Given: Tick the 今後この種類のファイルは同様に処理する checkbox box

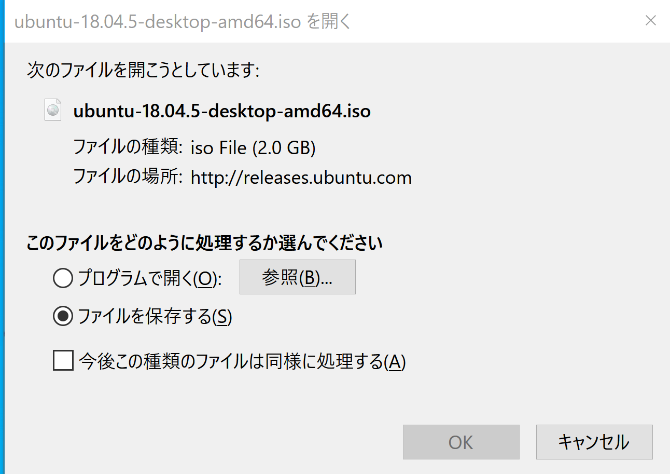Looking at the screenshot, I should pos(63,361).
